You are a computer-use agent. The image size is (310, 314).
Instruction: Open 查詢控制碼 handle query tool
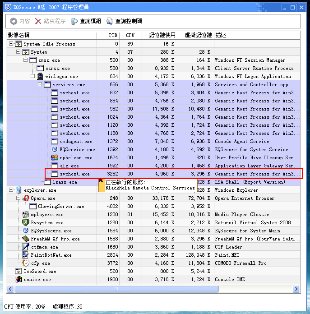coord(125,21)
